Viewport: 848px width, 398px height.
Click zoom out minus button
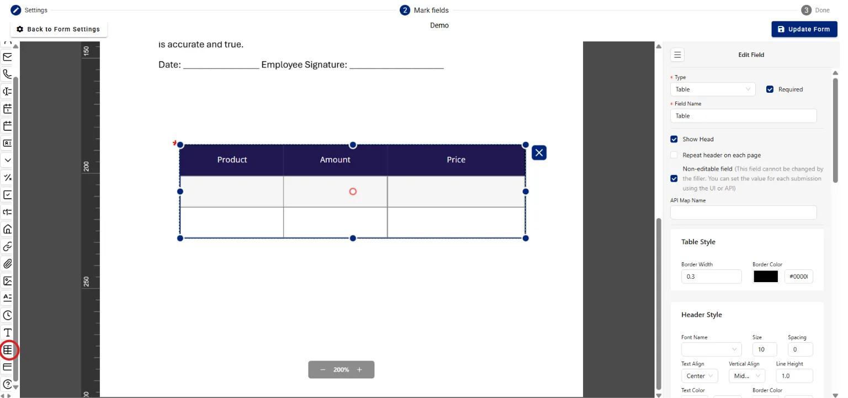322,370
